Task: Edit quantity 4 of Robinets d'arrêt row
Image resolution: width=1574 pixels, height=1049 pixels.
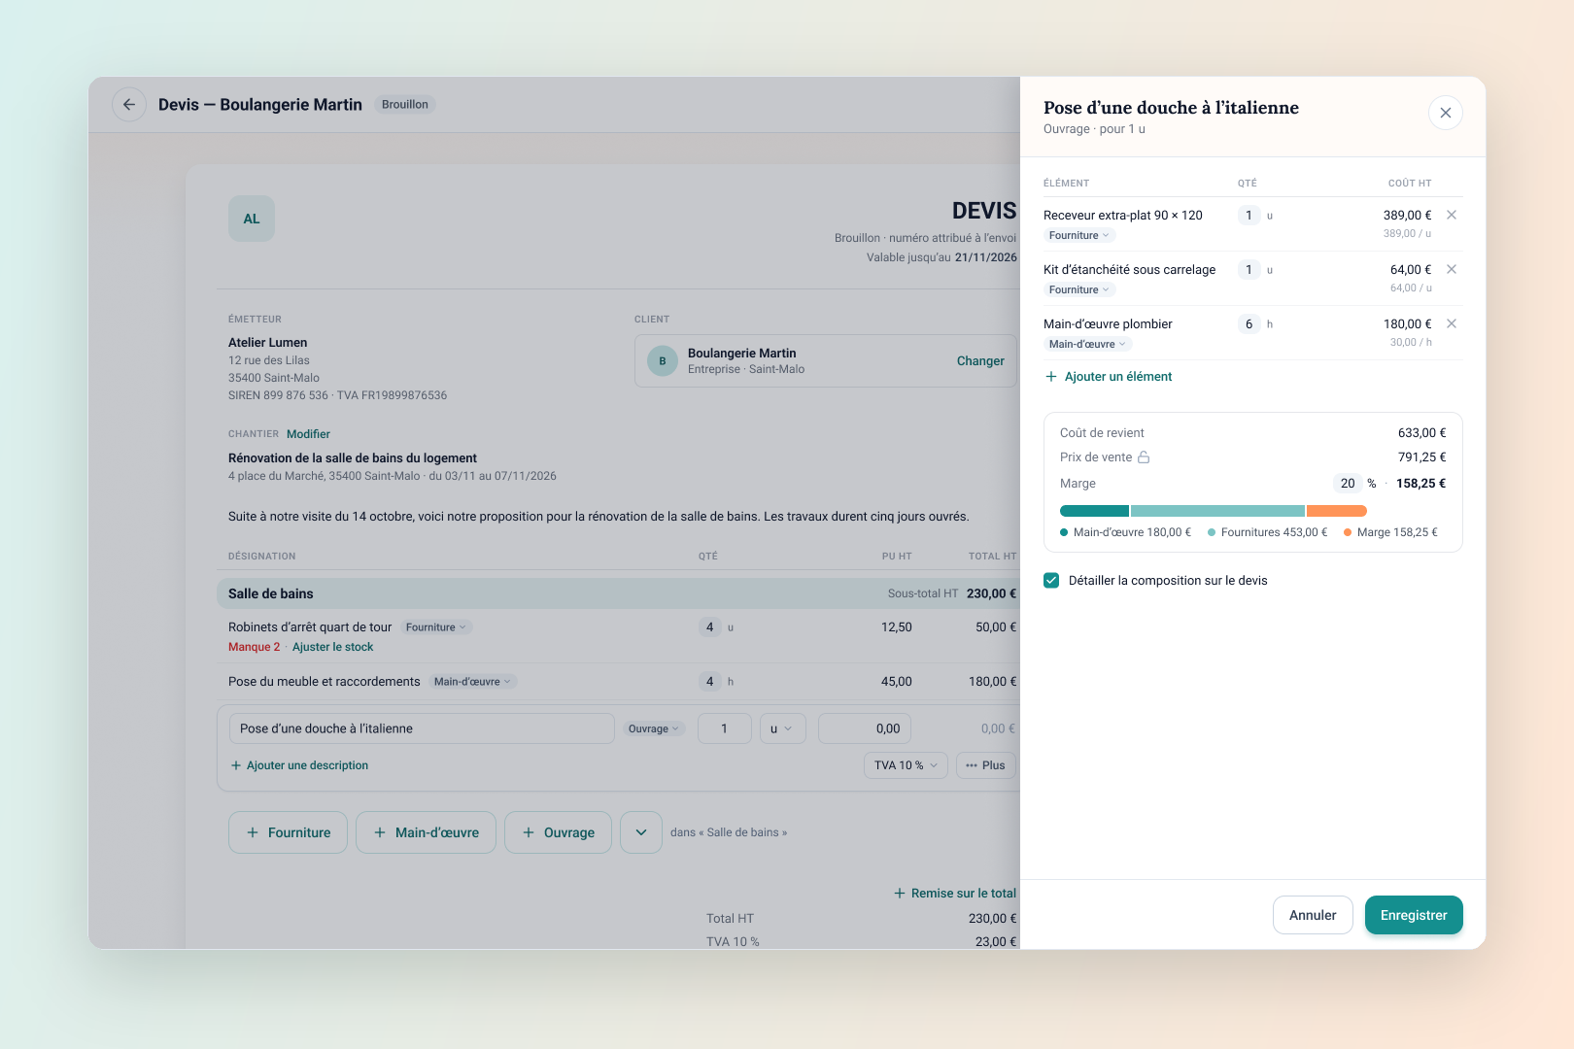Action: coord(710,627)
